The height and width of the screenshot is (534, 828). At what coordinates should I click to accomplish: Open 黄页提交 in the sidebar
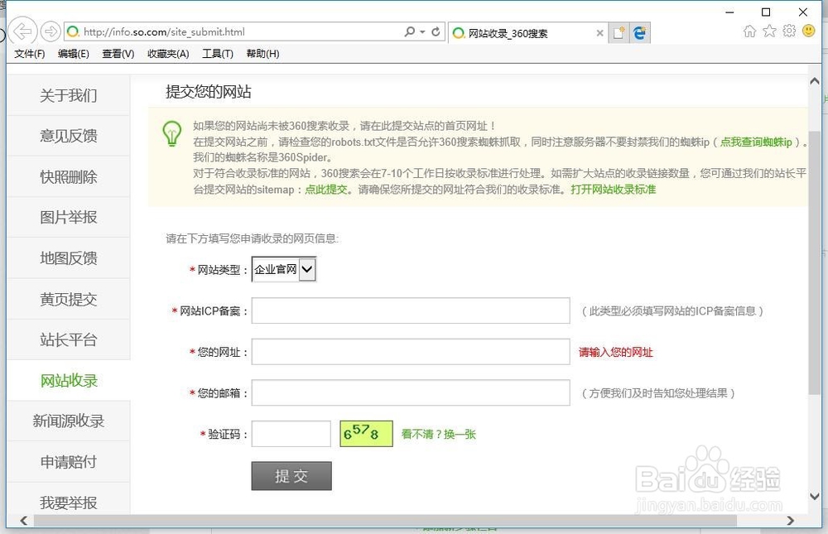pos(69,299)
